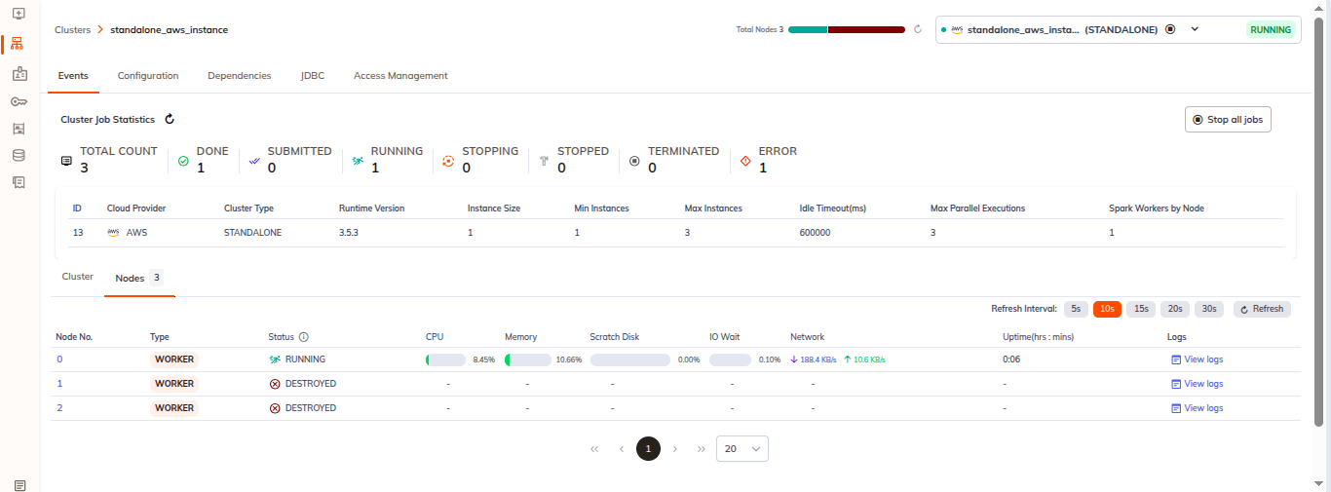Select the Nodes sub-tab
This screenshot has width=1331, height=492.
139,278
